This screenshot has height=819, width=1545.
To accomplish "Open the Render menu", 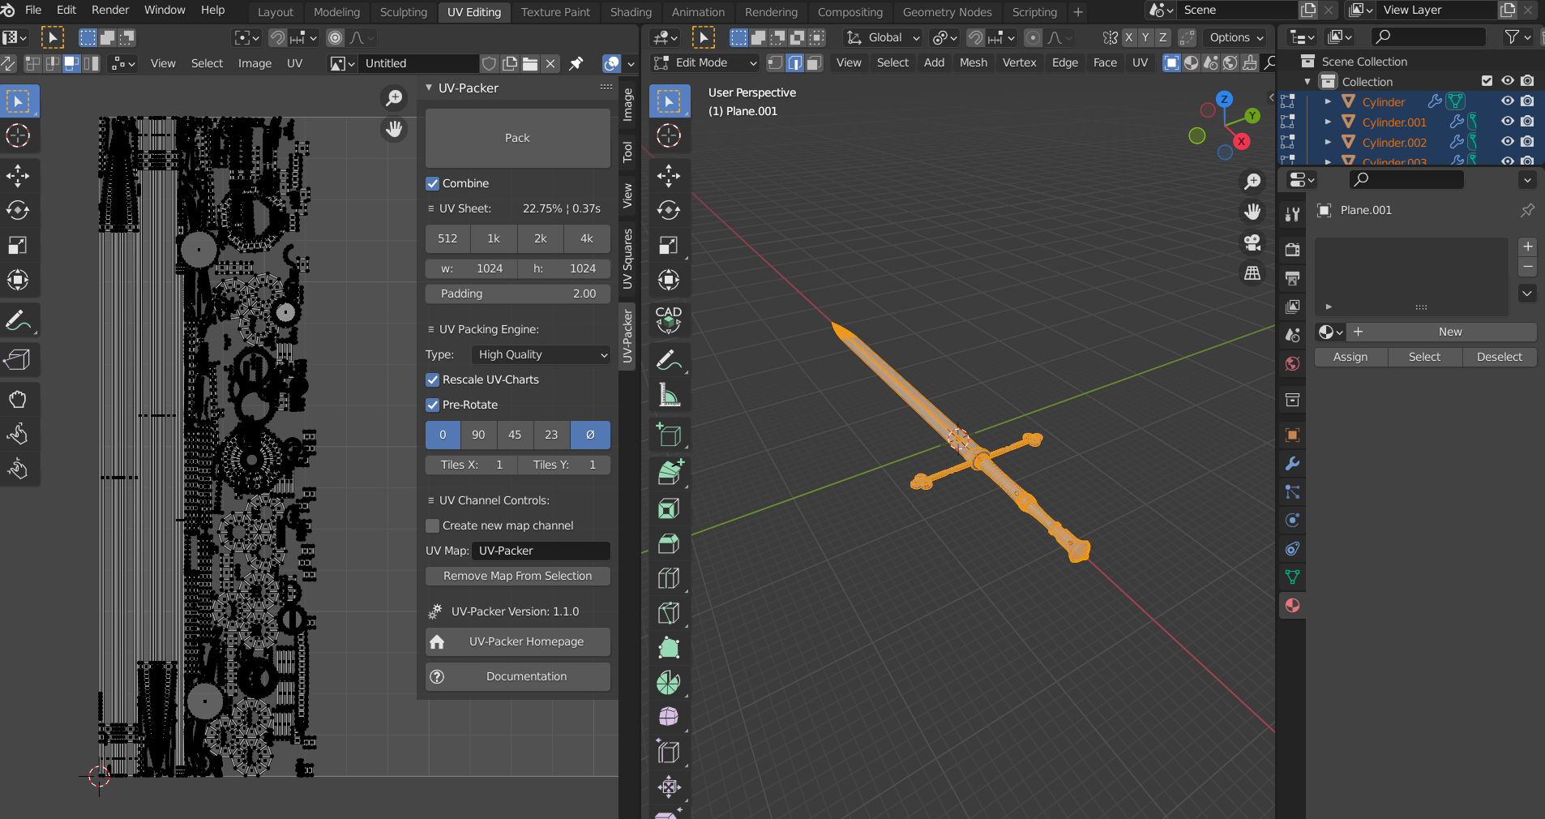I will tap(110, 10).
